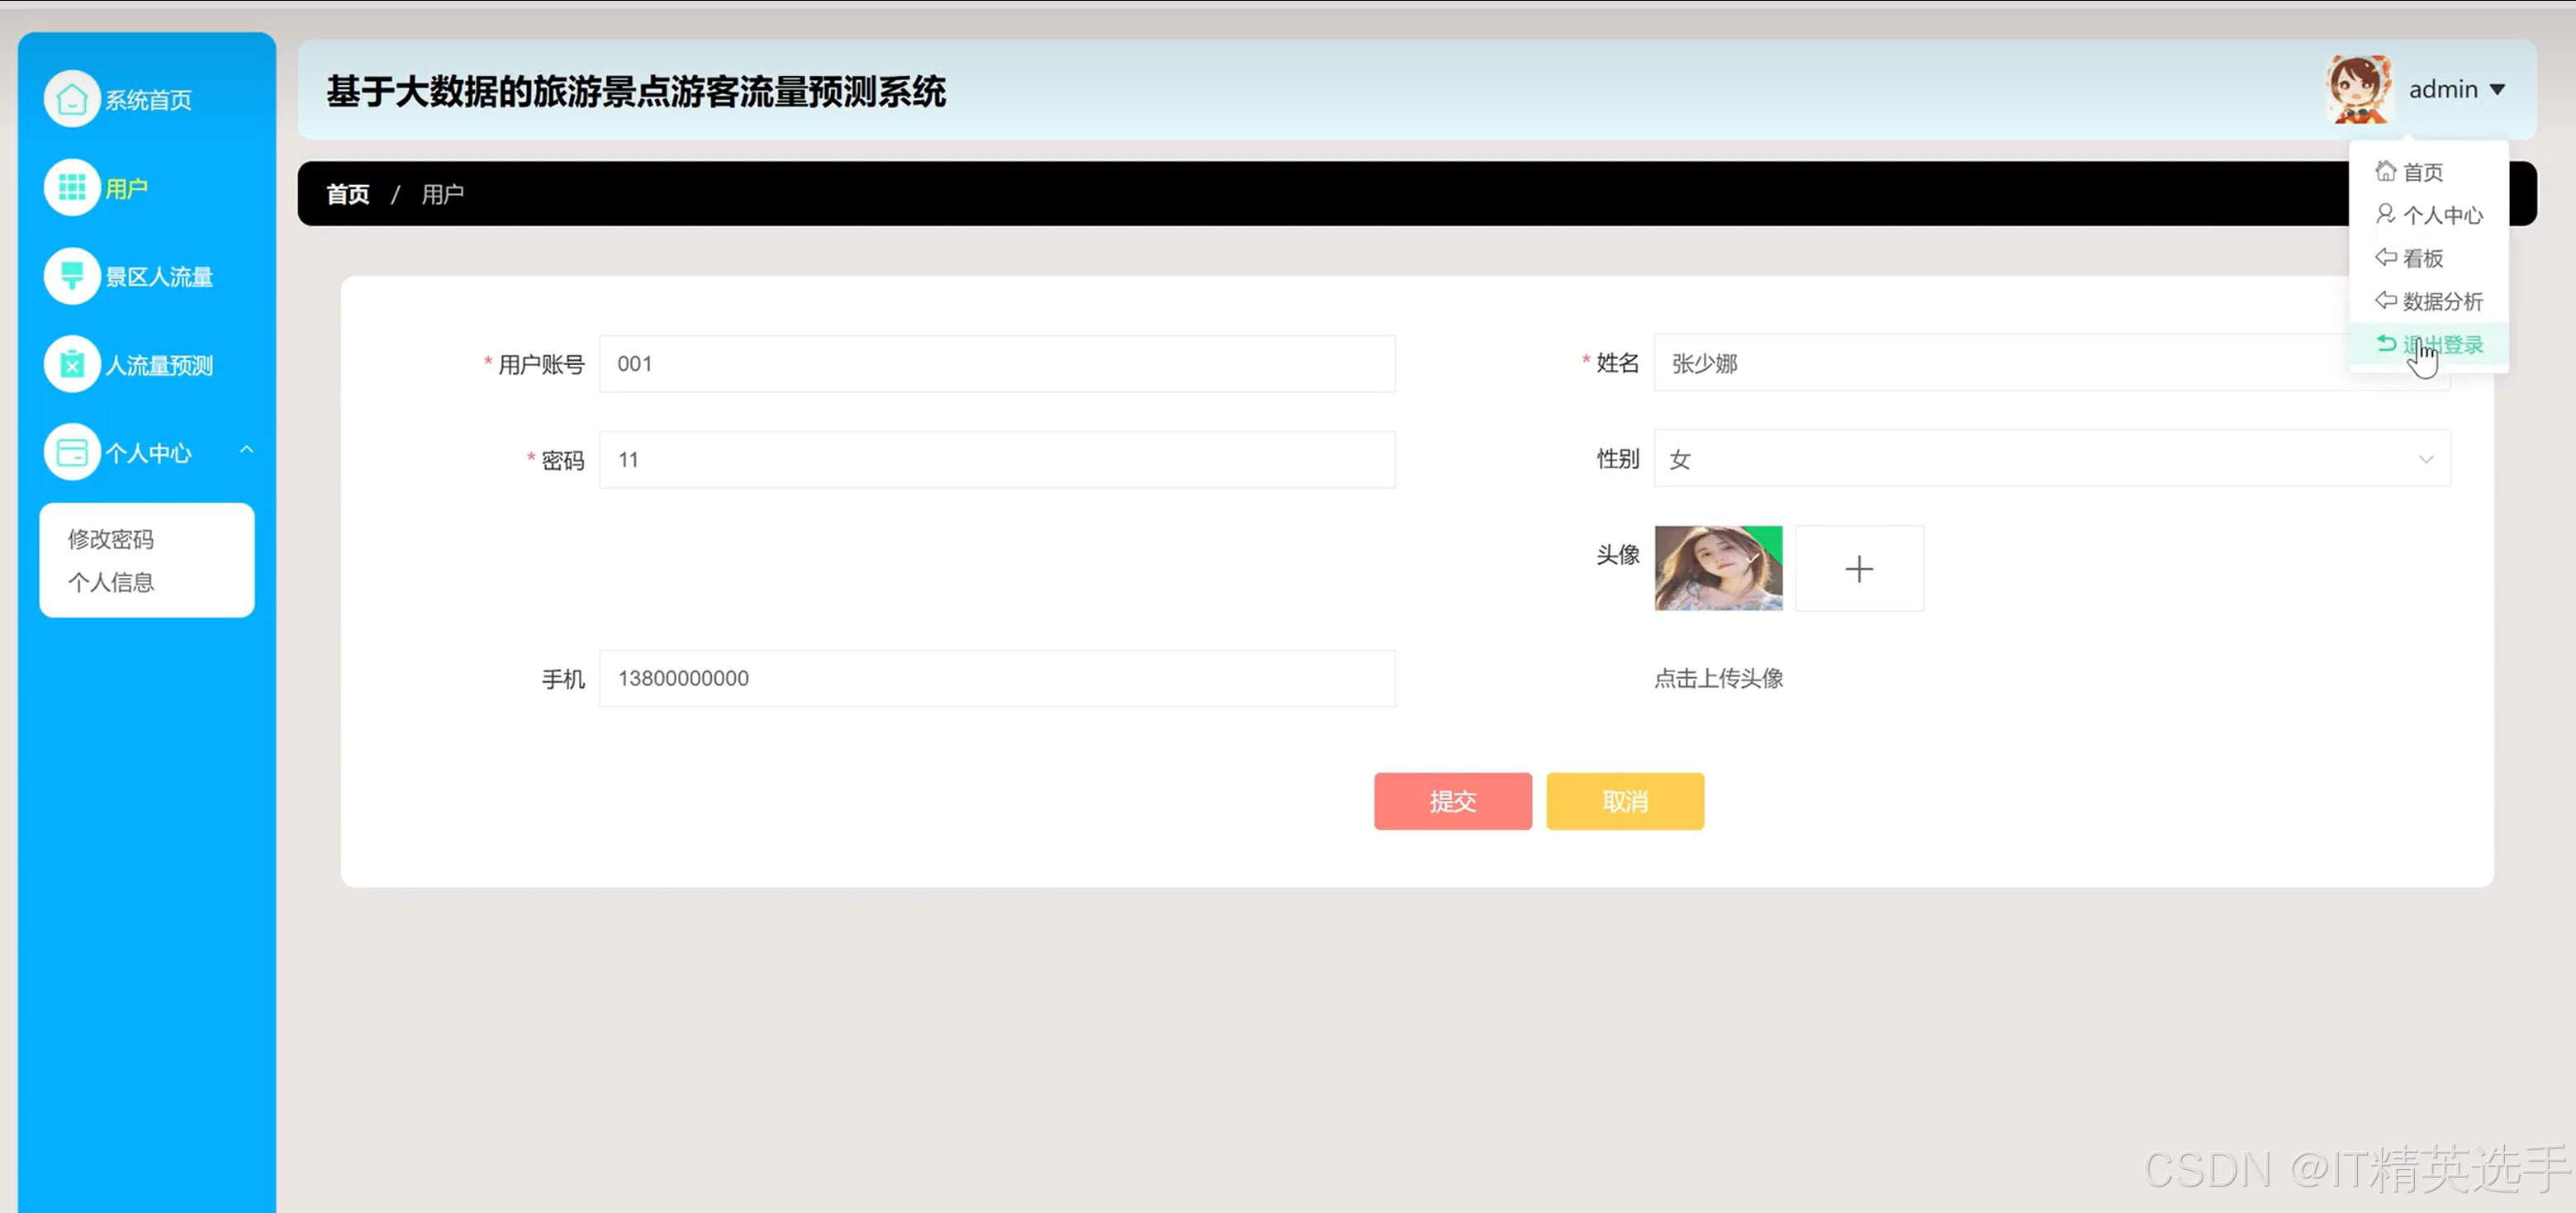Viewport: 2576px width, 1213px height.
Task: Click the uploaded 头像 photo thumbnail
Action: click(x=1718, y=568)
